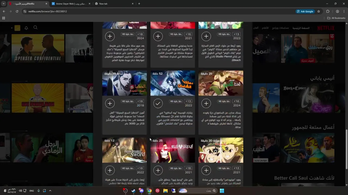This screenshot has height=195, width=348.
Task: View site information icon
Action: click(x=25, y=11)
